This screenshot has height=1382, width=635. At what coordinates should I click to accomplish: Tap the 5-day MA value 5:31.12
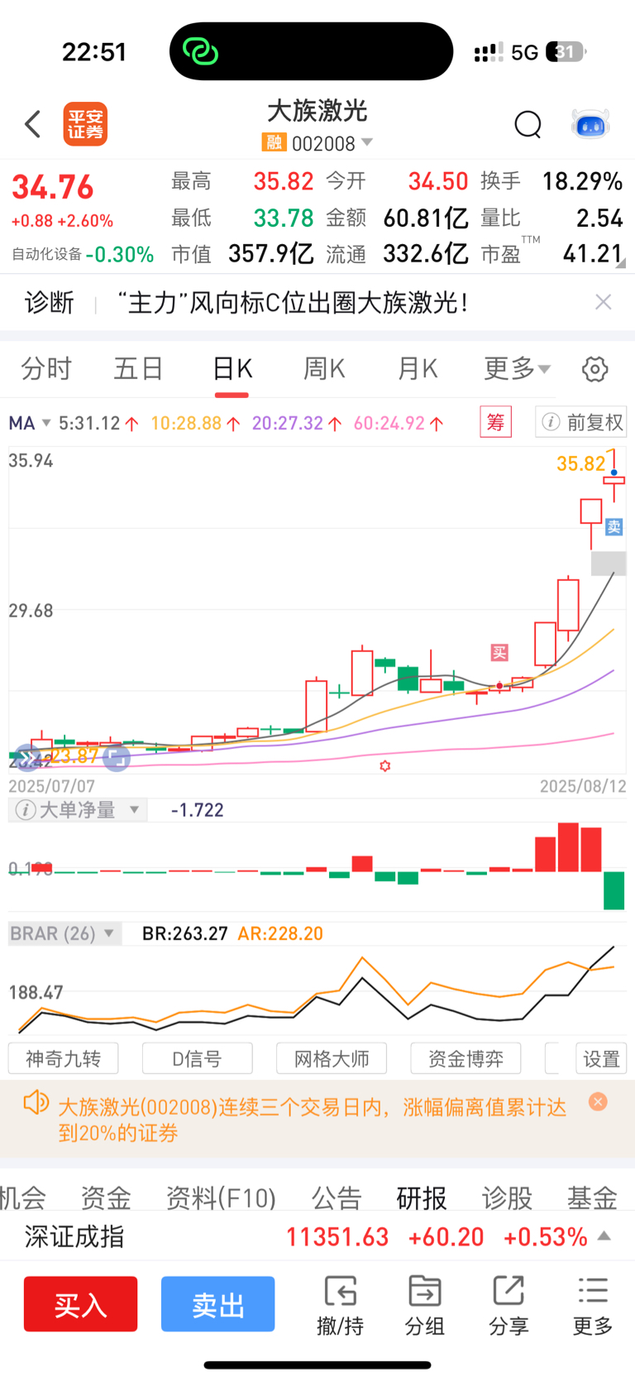point(89,423)
